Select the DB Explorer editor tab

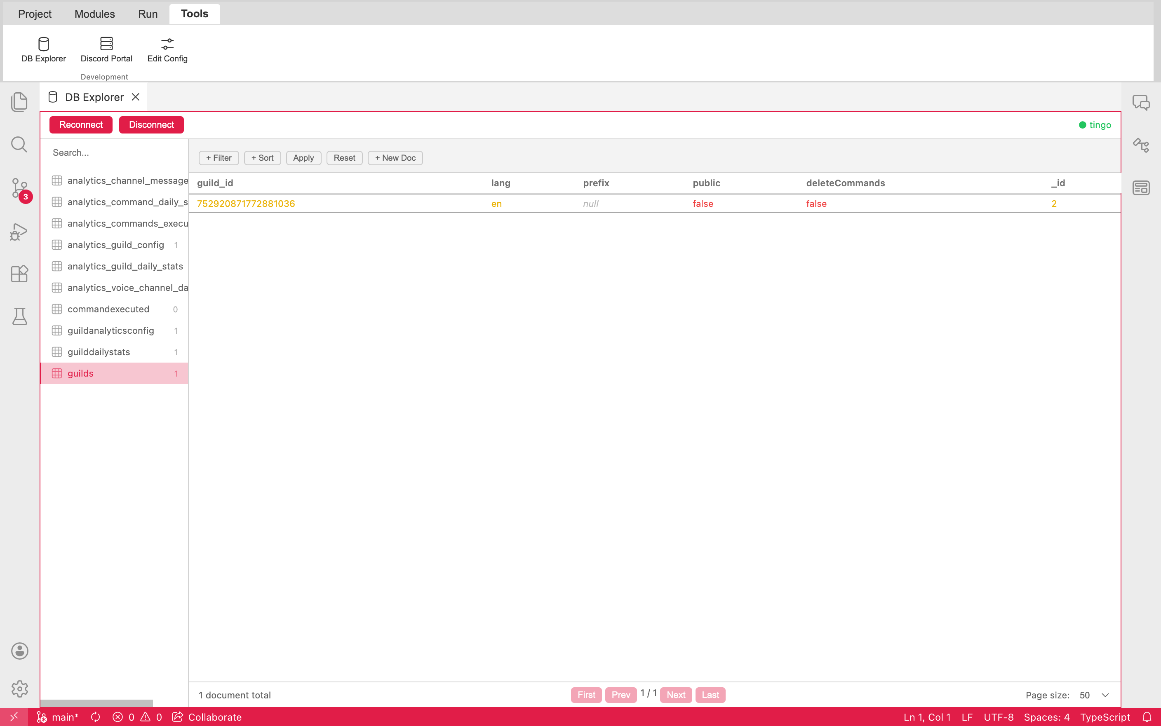[94, 97]
